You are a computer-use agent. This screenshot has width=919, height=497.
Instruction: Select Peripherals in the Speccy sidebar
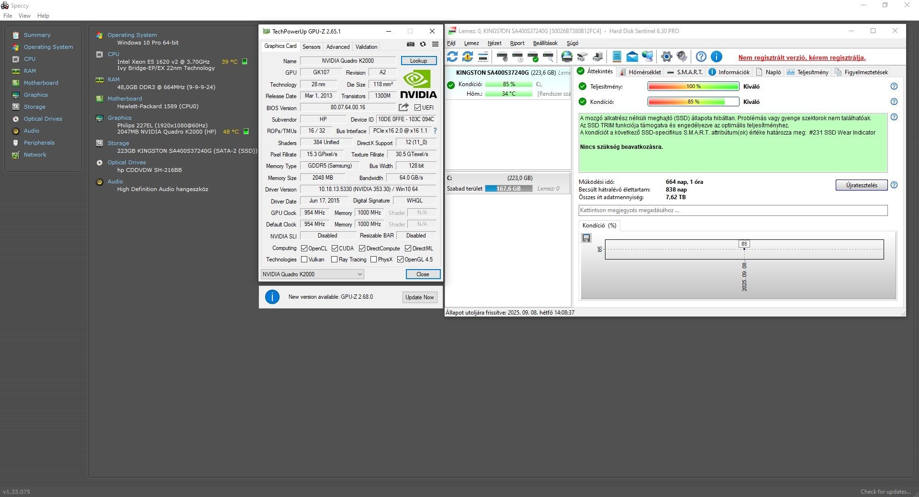tap(39, 143)
